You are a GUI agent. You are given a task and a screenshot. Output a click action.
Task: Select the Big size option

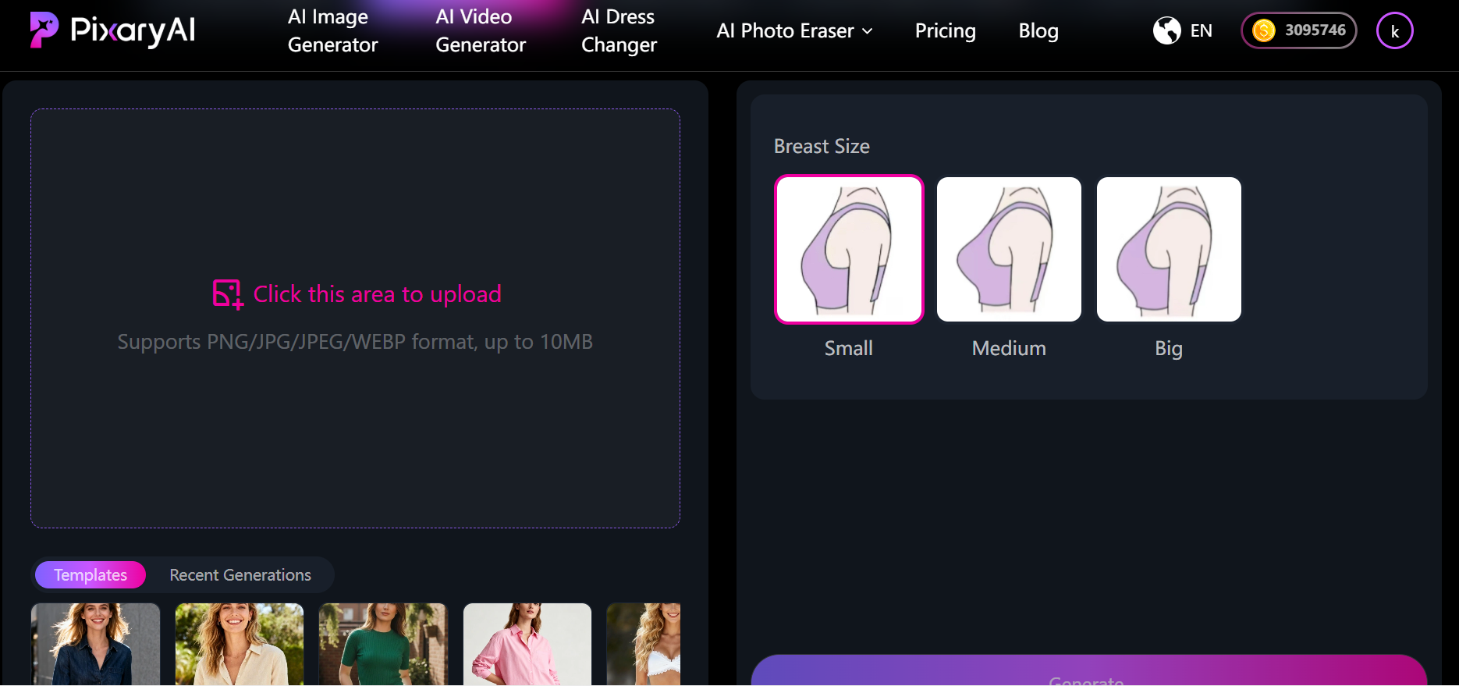1169,249
